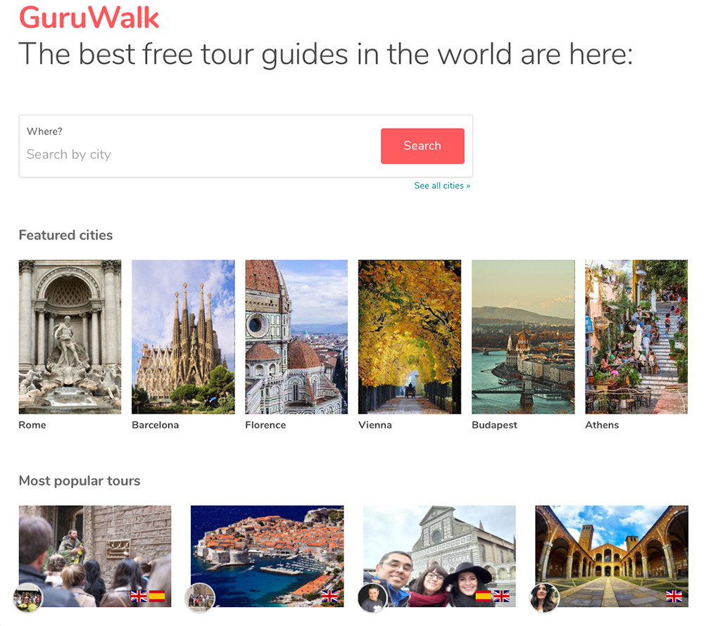
Task: Click the GuruWalk logo
Action: [x=89, y=18]
